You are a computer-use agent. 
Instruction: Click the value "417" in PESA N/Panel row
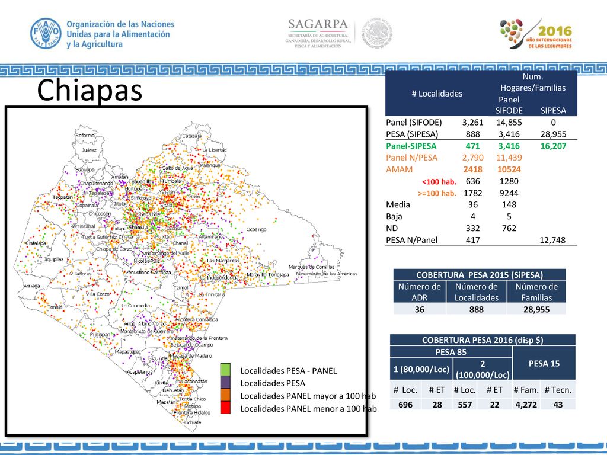click(472, 240)
